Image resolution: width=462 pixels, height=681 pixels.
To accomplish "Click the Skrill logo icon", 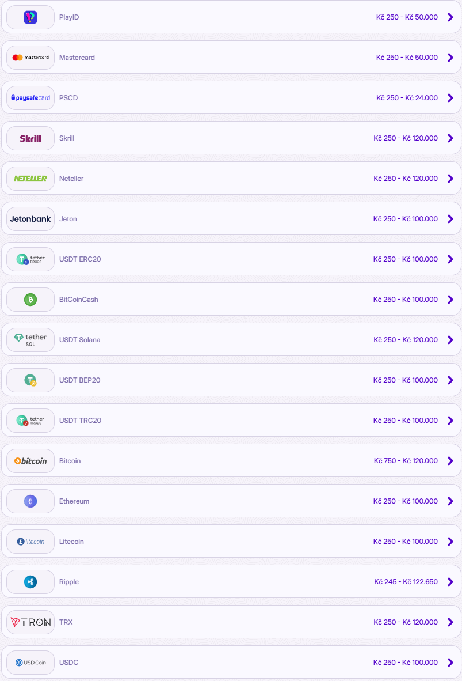I will [30, 138].
